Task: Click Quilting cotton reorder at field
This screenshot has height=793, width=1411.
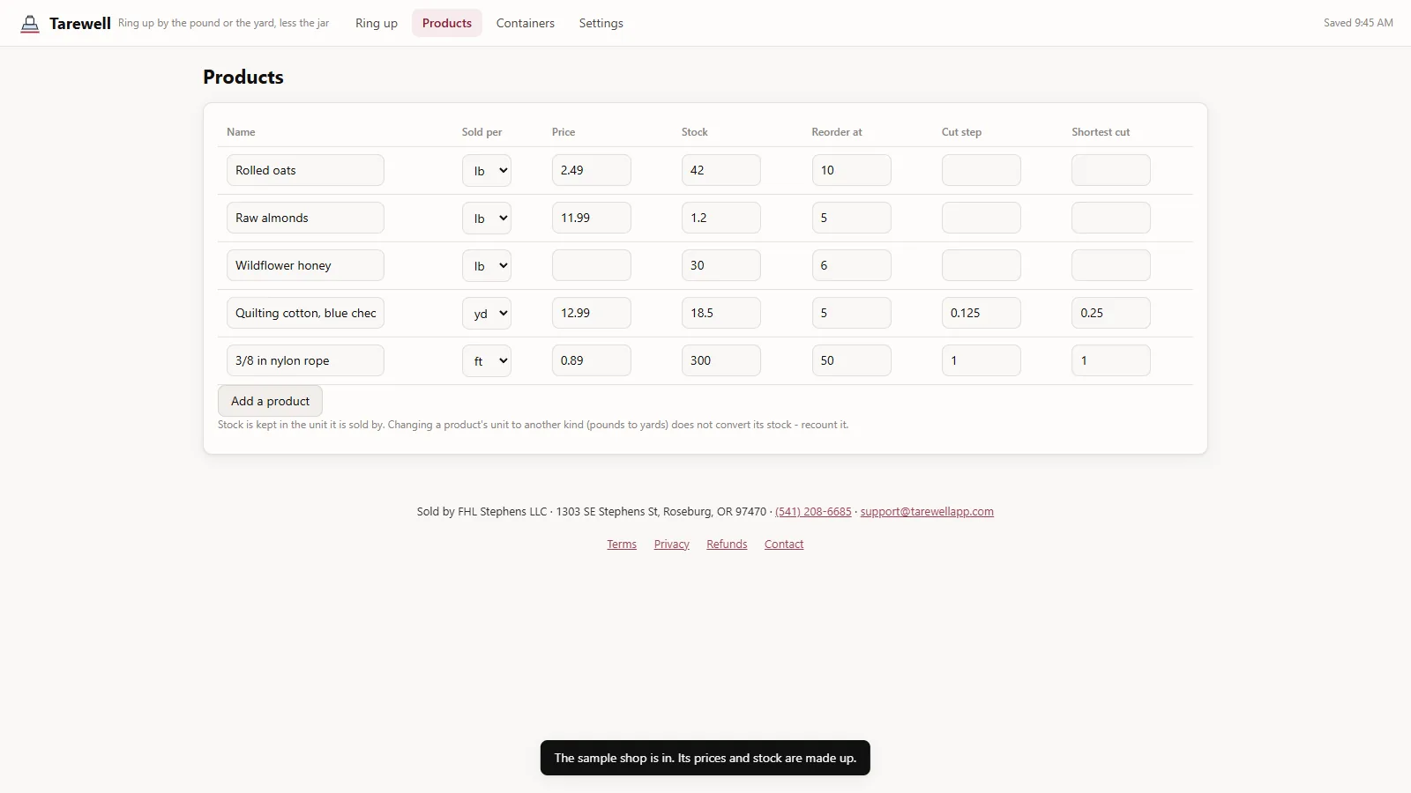Action: (x=852, y=313)
